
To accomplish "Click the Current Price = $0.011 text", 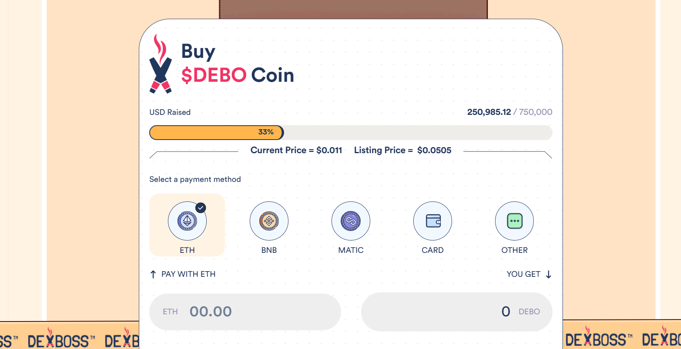I will click(x=296, y=150).
